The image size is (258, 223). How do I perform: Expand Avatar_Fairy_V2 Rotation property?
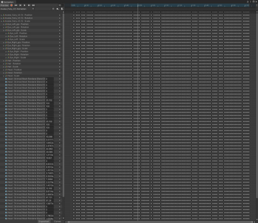[1, 18]
